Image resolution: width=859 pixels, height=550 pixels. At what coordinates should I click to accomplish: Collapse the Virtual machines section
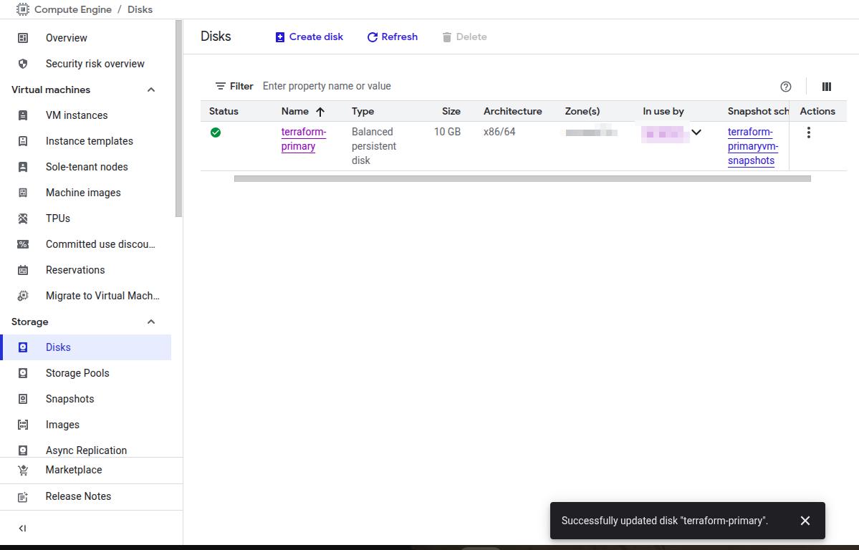[x=150, y=90]
